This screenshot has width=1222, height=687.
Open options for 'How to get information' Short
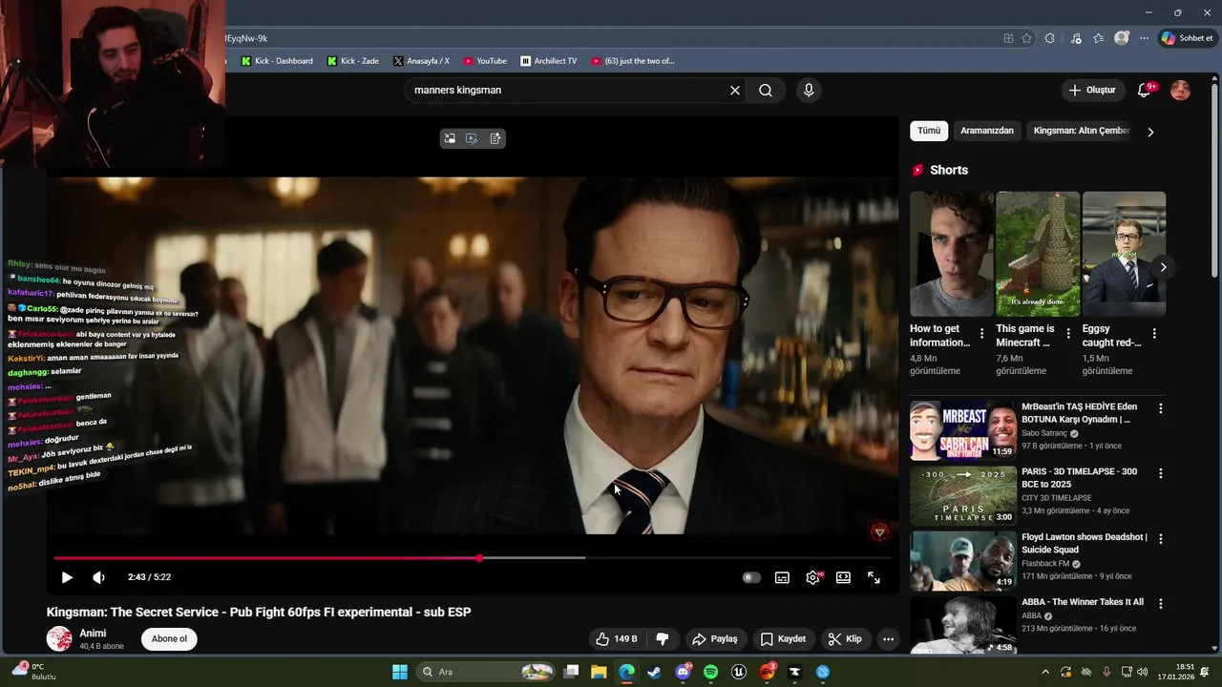(981, 334)
